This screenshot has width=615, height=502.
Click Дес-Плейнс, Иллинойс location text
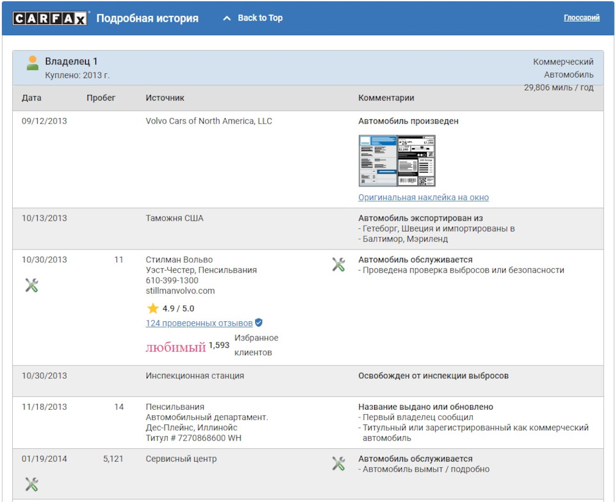(x=192, y=428)
